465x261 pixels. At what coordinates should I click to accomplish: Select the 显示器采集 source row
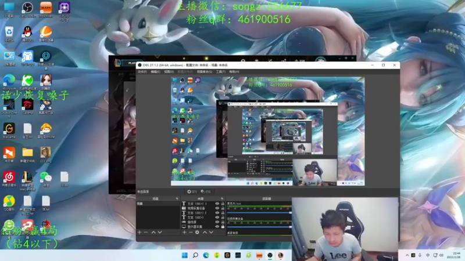point(203,226)
